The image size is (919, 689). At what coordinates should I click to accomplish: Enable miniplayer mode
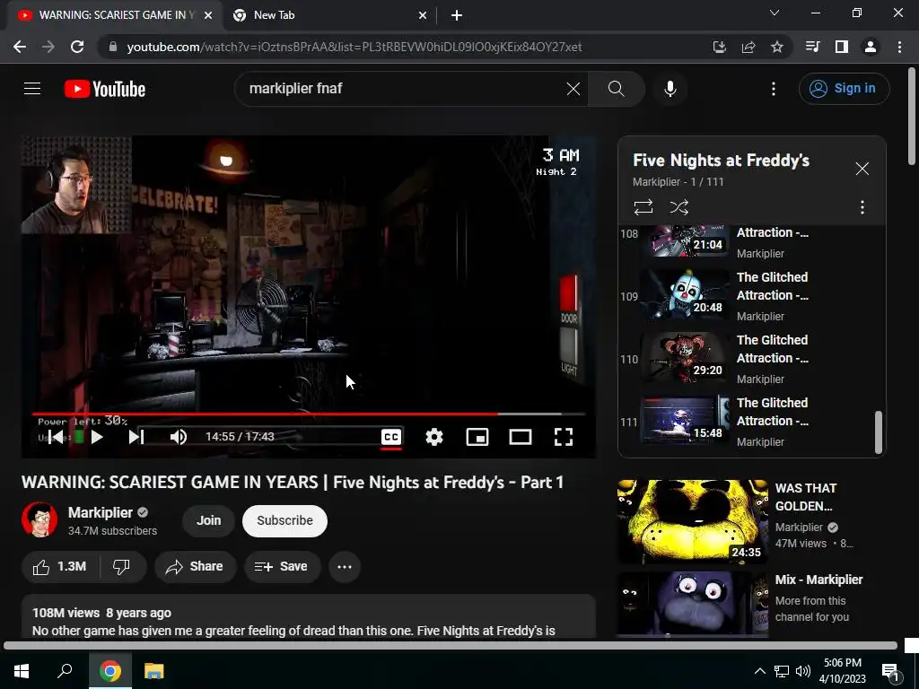coord(477,437)
